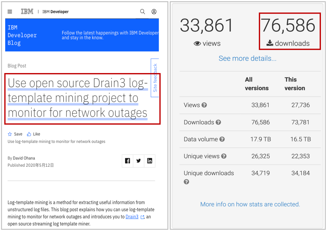The image size is (327, 231).
Task: Expand See more details link
Action: click(x=247, y=58)
